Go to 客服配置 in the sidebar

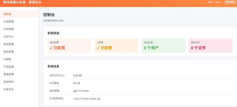click(19, 74)
